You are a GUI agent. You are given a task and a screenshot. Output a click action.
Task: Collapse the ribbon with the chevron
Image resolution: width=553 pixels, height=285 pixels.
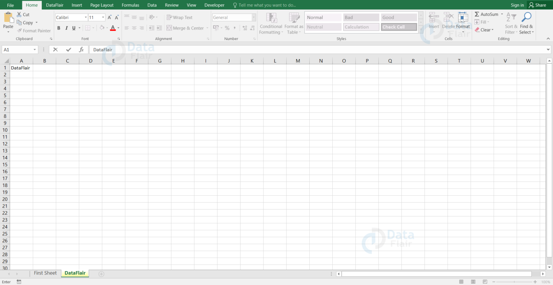pos(548,39)
